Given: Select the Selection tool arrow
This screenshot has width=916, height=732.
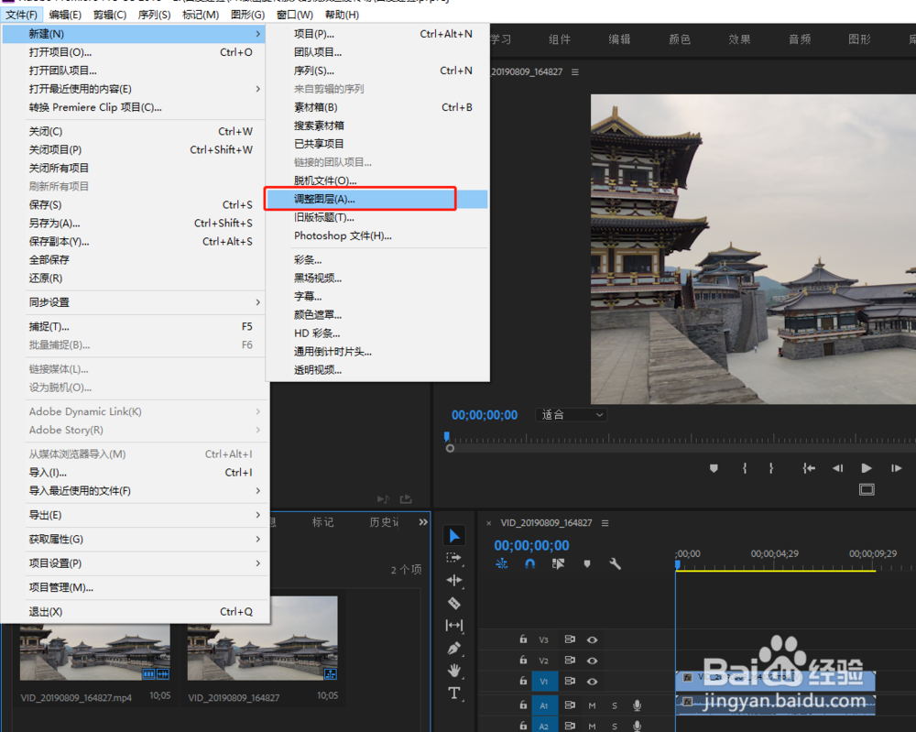Looking at the screenshot, I should [454, 535].
